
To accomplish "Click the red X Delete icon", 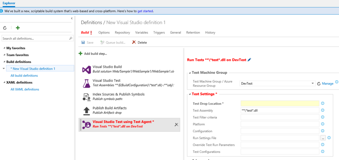I will tap(134, 42).
